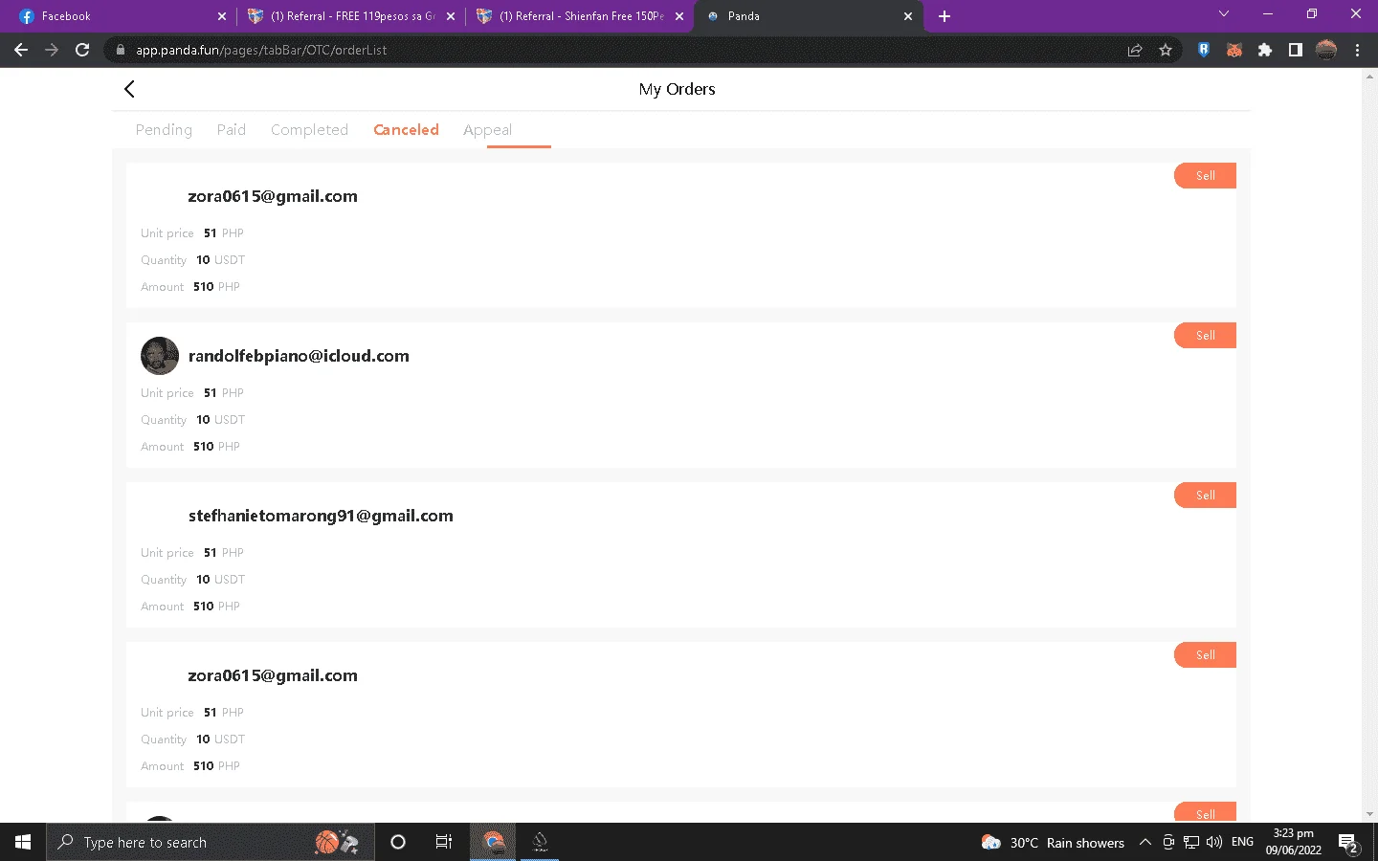Click Sell badge on first zora0615 order

(x=1205, y=176)
